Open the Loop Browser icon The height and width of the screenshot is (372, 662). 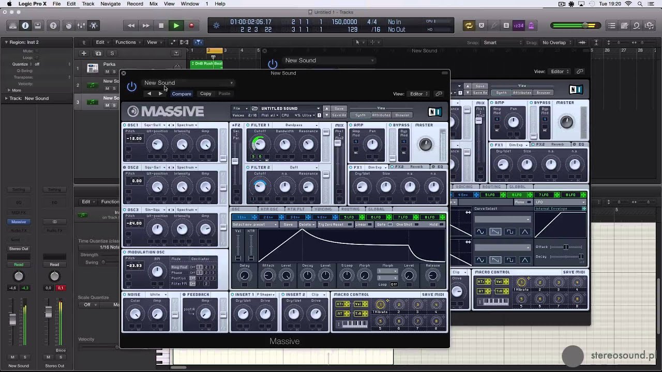point(637,25)
